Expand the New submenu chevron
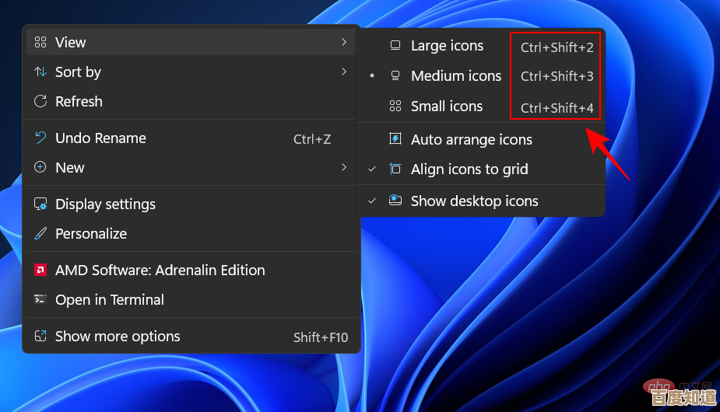Screen dimensions: 720x412 (x=343, y=167)
